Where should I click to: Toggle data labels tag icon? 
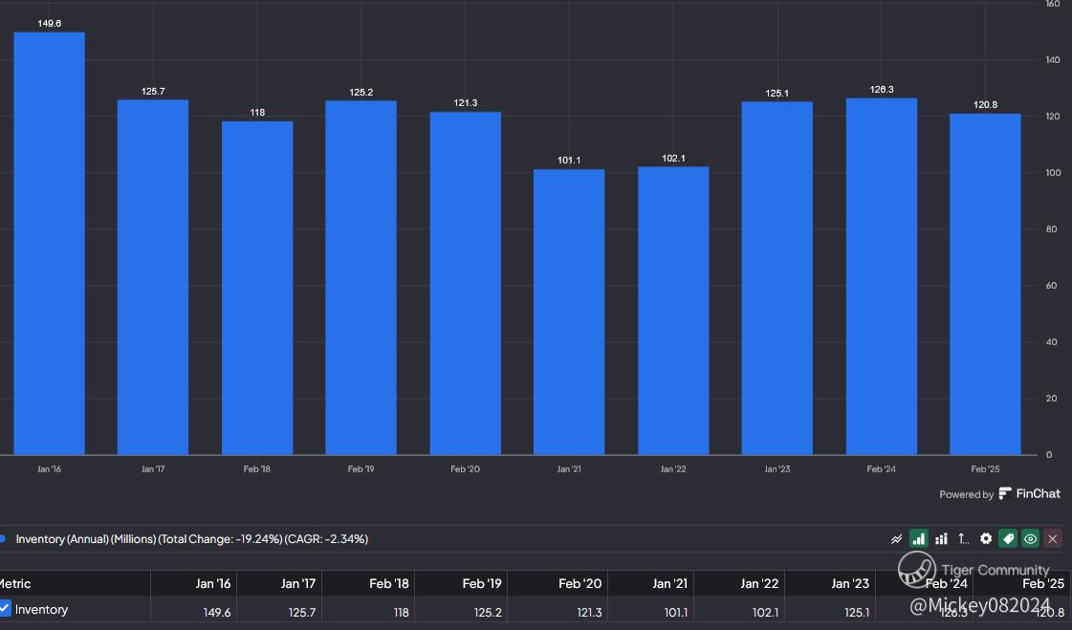click(1008, 539)
